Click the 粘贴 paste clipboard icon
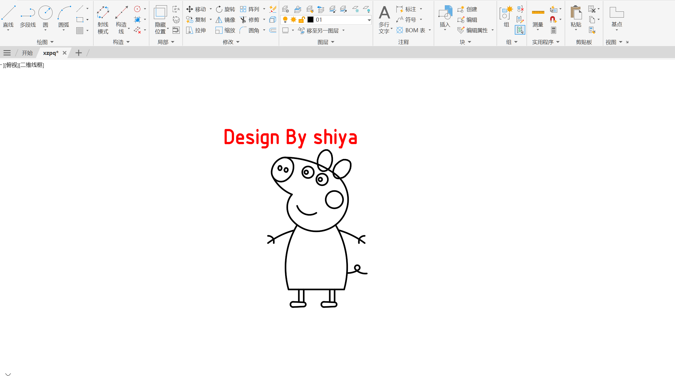The image size is (675, 376). (x=576, y=17)
